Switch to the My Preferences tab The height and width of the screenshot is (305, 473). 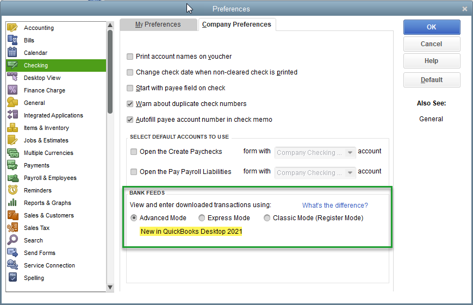158,24
